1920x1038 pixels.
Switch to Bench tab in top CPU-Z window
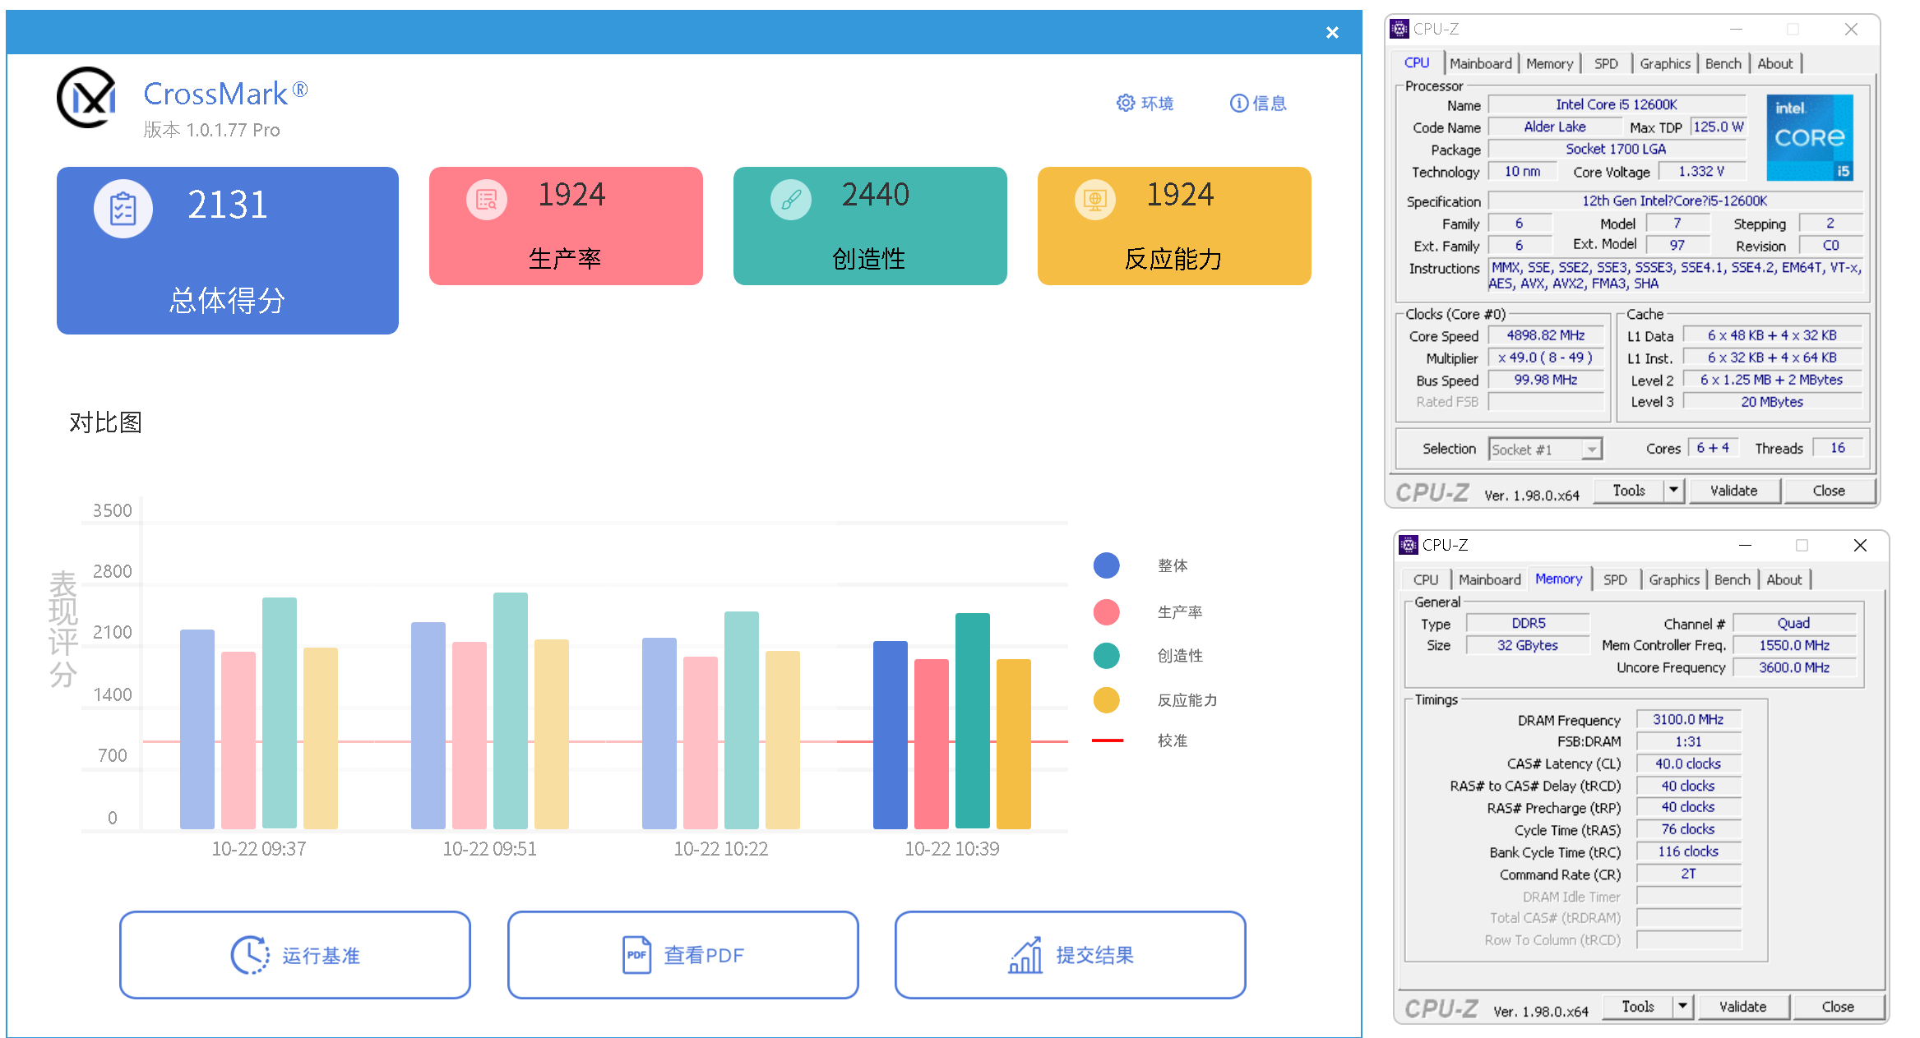(1723, 63)
